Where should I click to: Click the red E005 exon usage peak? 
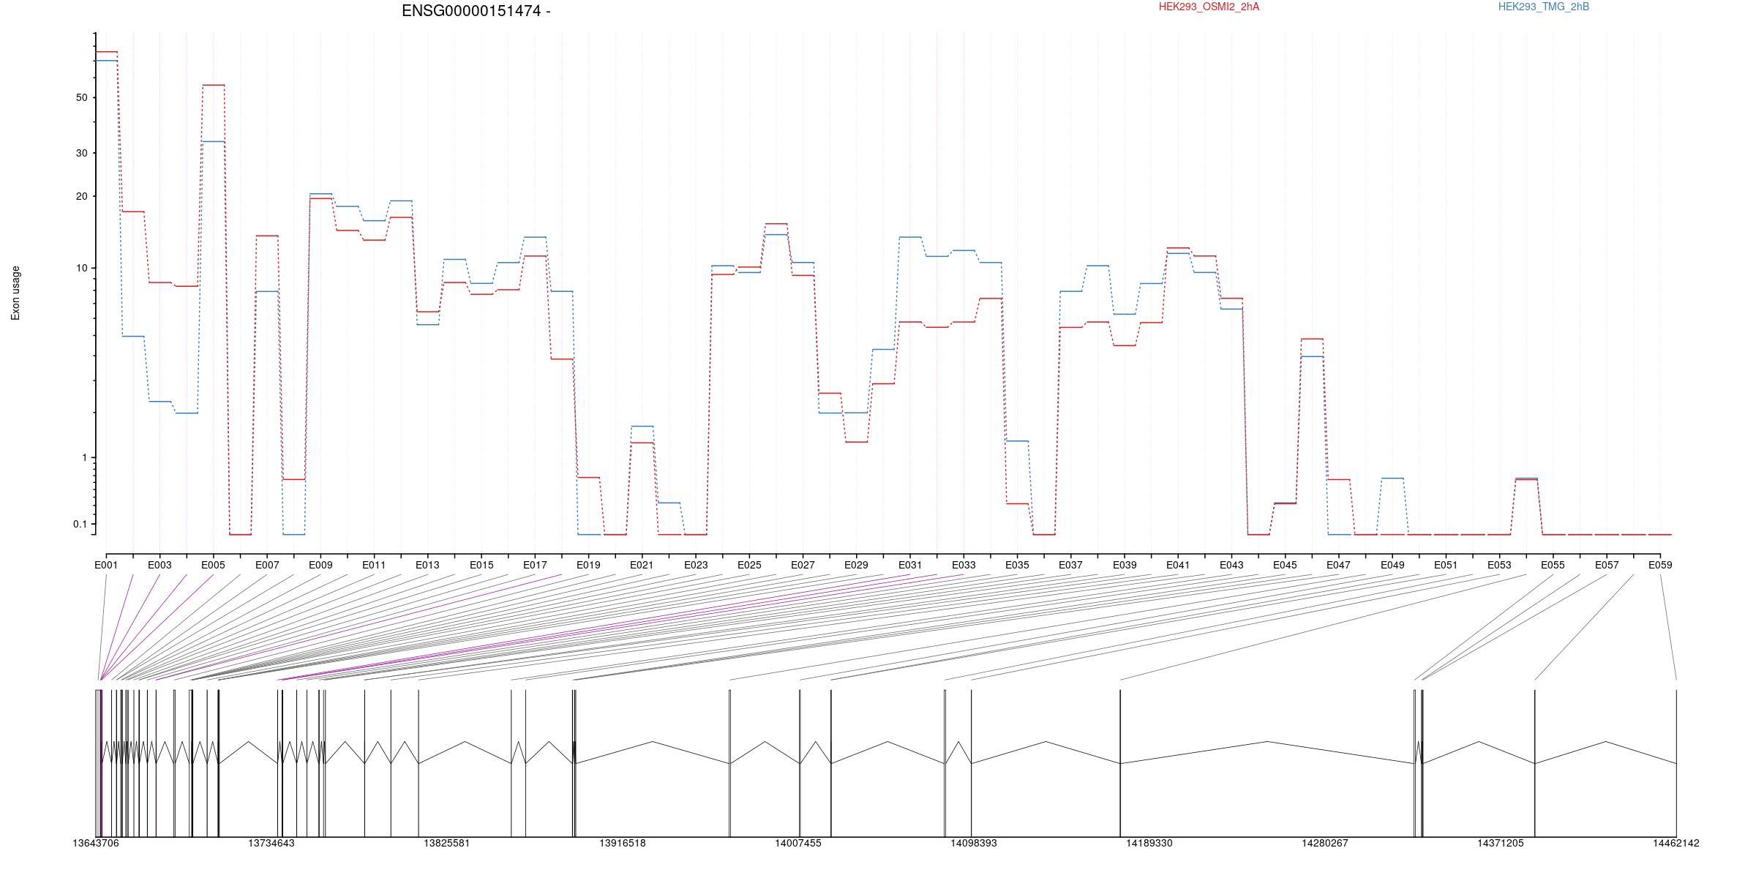click(x=213, y=85)
